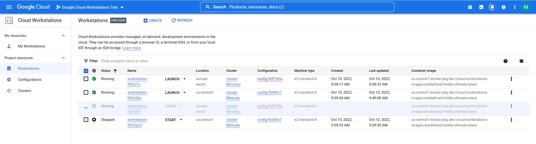Open config-l92fdsr7 link in Stopped row
536x144 pixels.
pyautogui.click(x=269, y=120)
